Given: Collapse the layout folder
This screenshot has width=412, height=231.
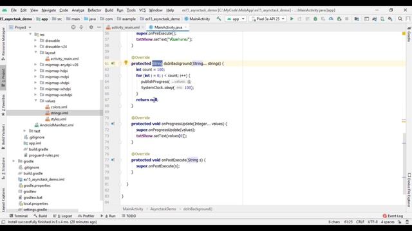Looking at the screenshot, I should point(35,53).
